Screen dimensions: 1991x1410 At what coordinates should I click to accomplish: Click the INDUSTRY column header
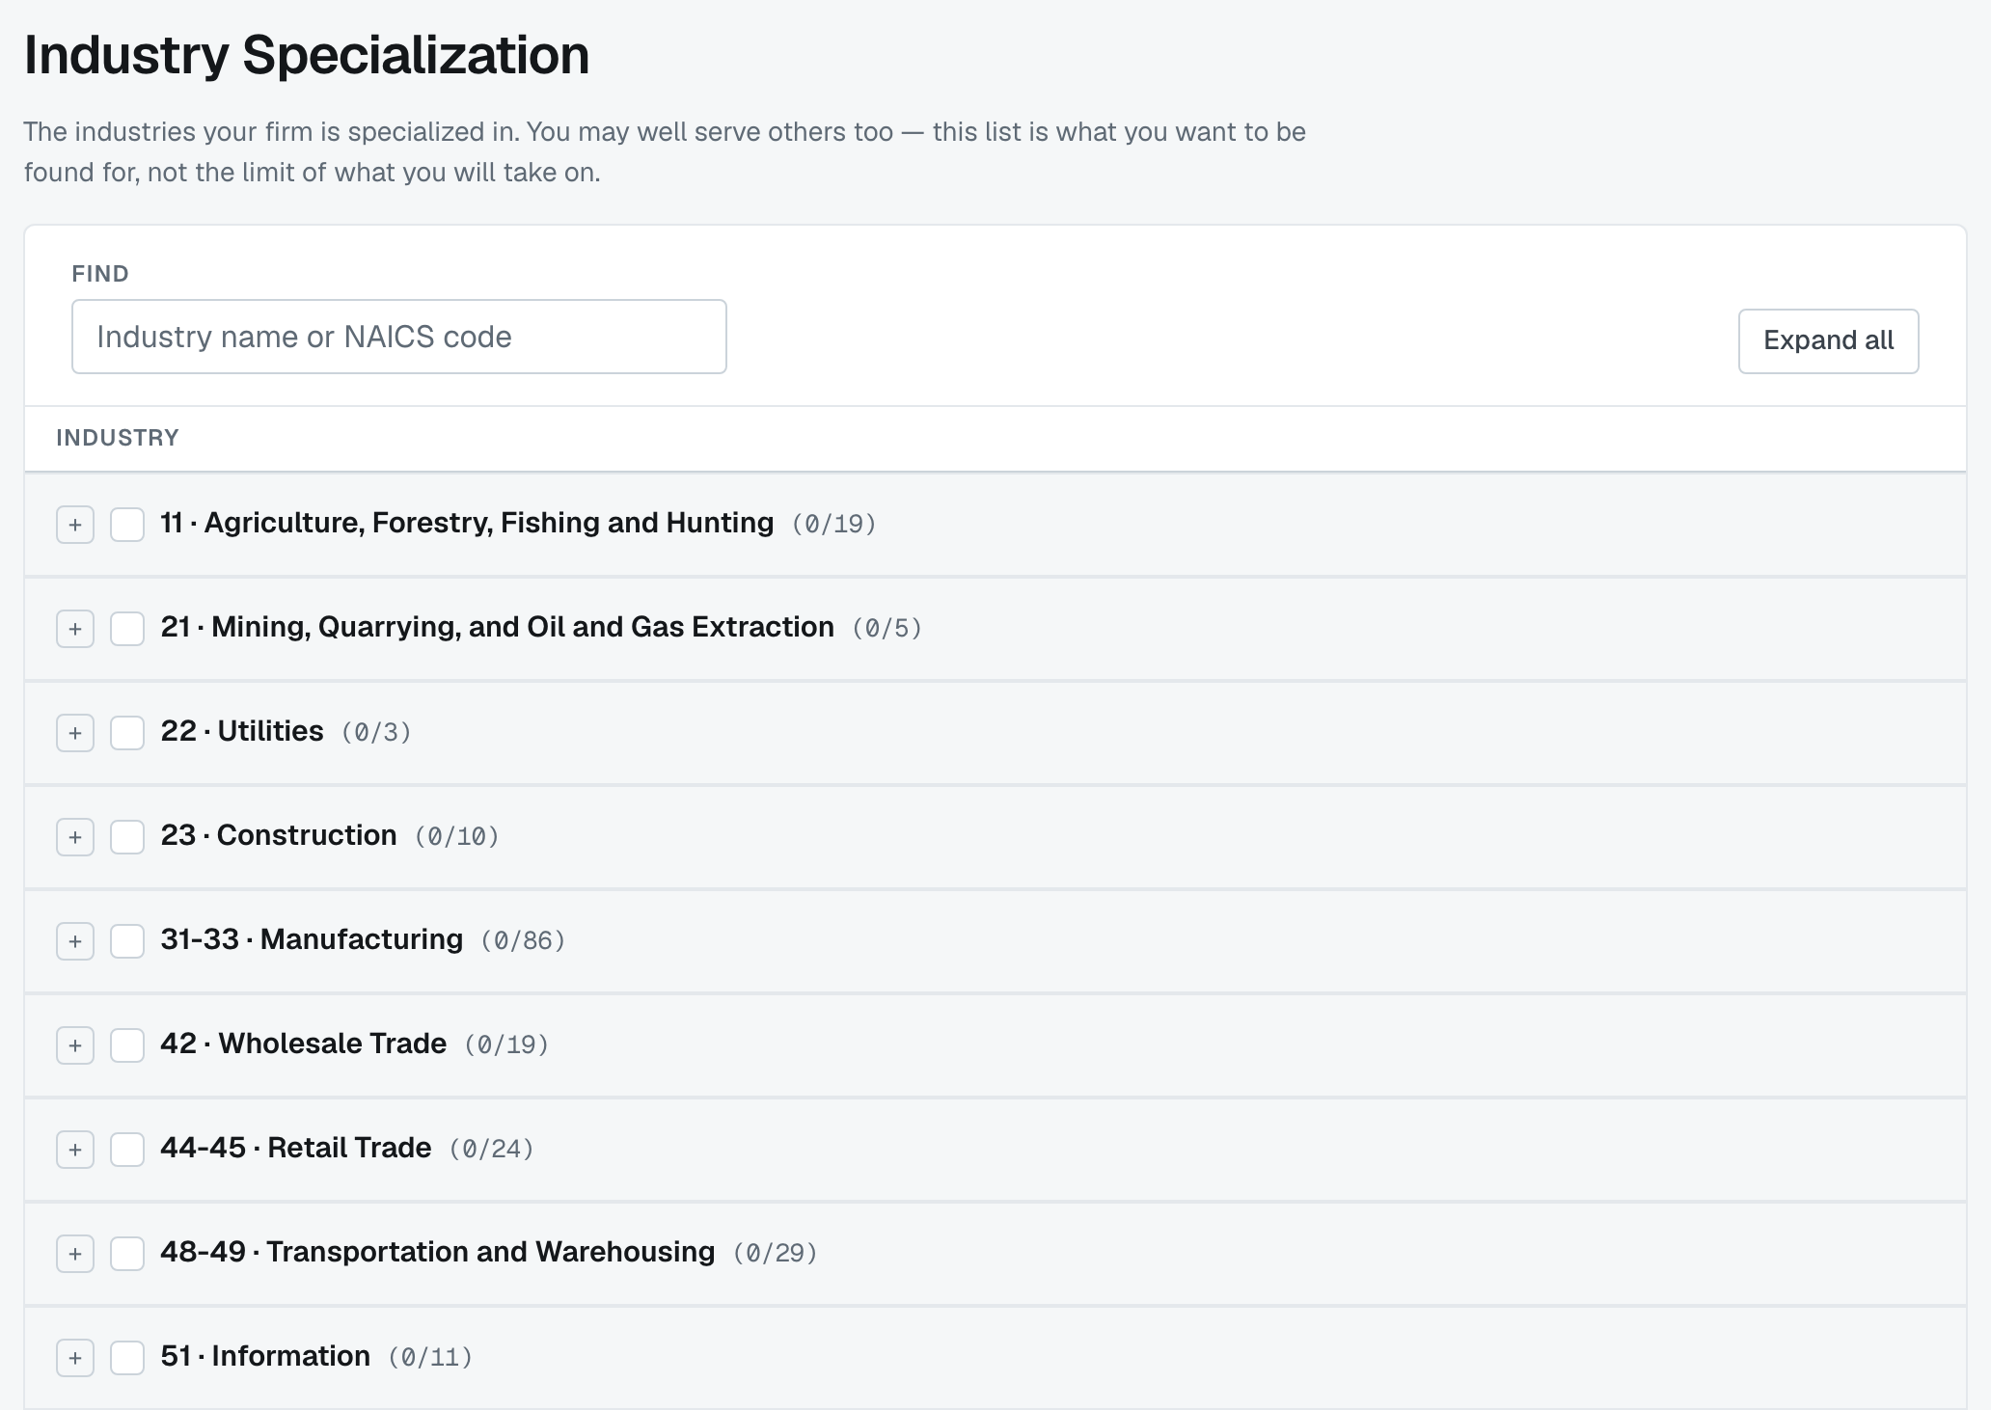pyautogui.click(x=118, y=438)
